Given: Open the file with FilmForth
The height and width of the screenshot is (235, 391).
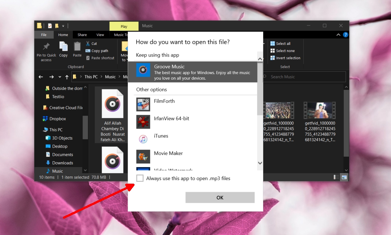Looking at the screenshot, I should pyautogui.click(x=143, y=104).
